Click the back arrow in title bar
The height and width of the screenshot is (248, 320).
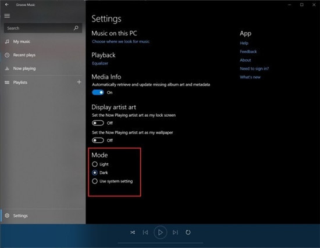click(7, 5)
